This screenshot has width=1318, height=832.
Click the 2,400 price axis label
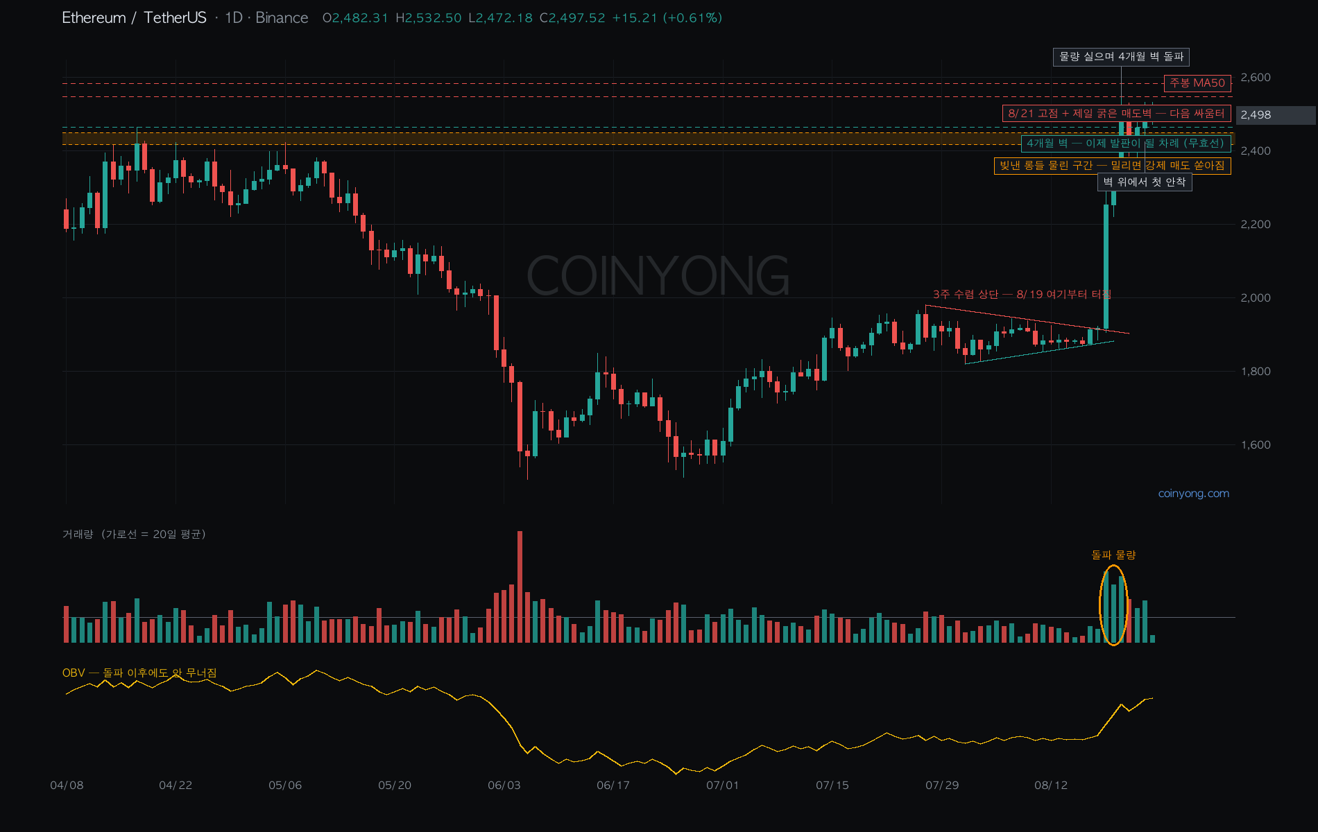tap(1256, 151)
